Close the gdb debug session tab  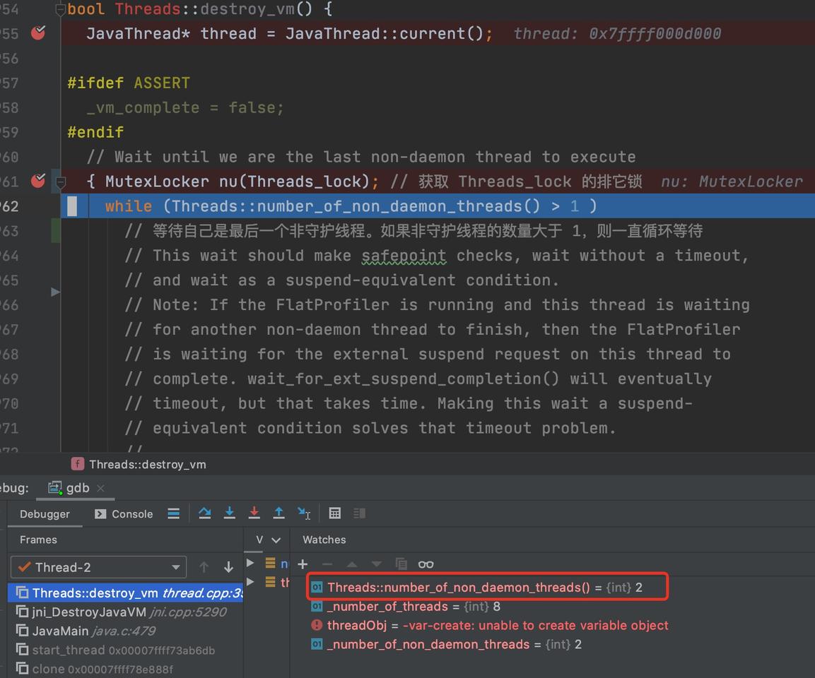pyautogui.click(x=101, y=488)
